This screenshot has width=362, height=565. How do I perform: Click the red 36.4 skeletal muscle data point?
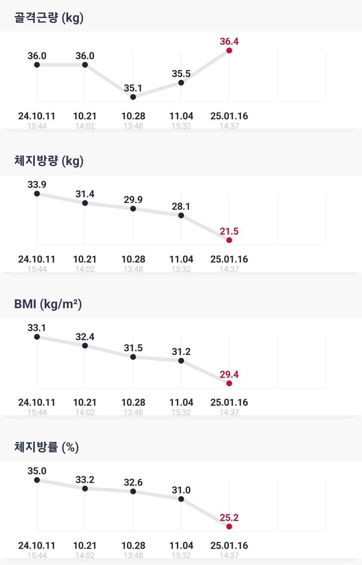(229, 50)
